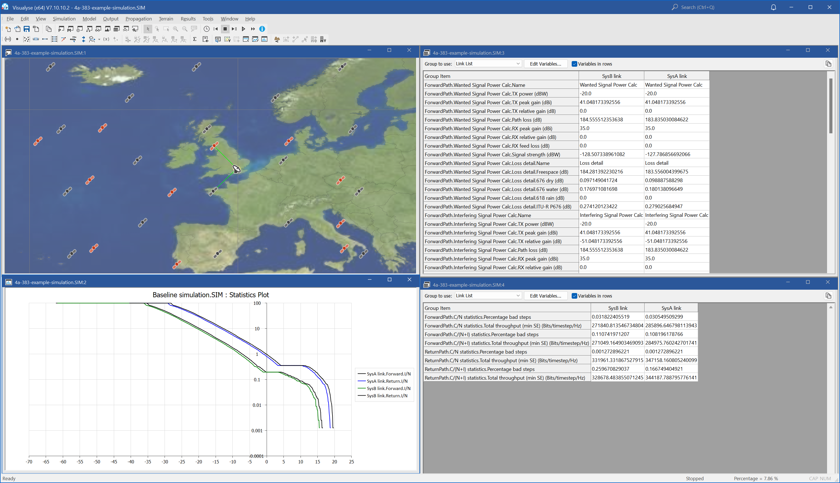840x483 pixels.
Task: Click the blue up-down arrows icon
Action: tap(83, 39)
